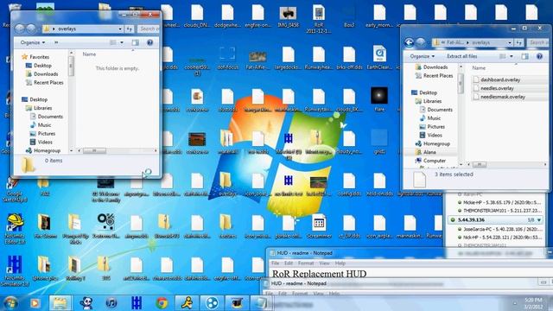Image resolution: width=553 pixels, height=311 pixels.
Task: Expand the 5.44.39.136 Hamachi network arrow
Action: 539,220
